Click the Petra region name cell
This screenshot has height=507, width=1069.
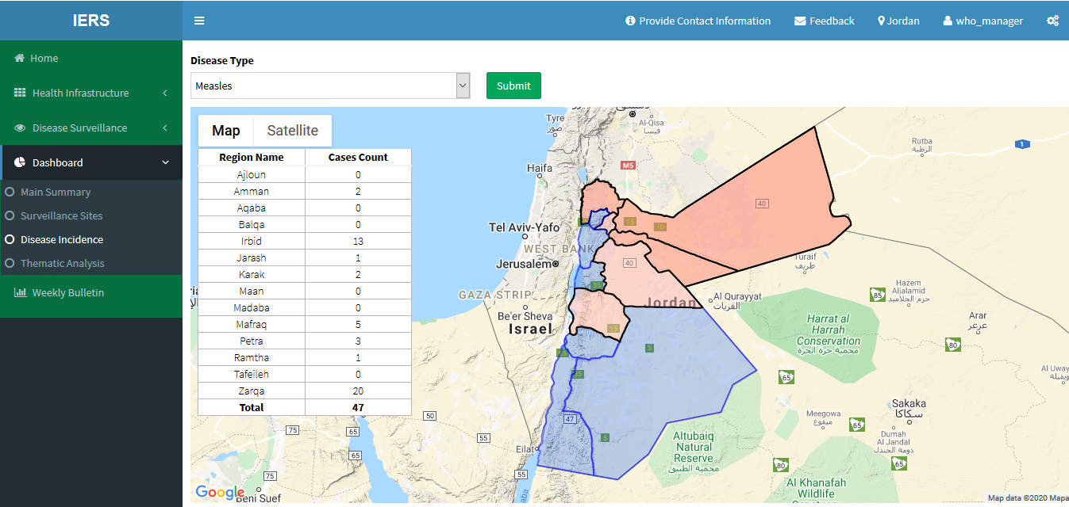pyautogui.click(x=252, y=341)
